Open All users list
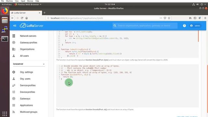 point(24,56)
